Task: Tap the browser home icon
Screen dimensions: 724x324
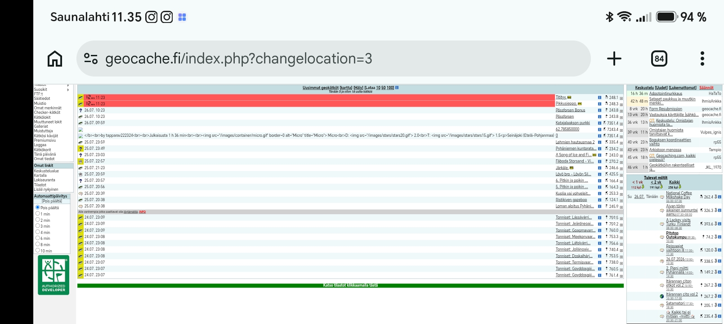Action: (55, 58)
